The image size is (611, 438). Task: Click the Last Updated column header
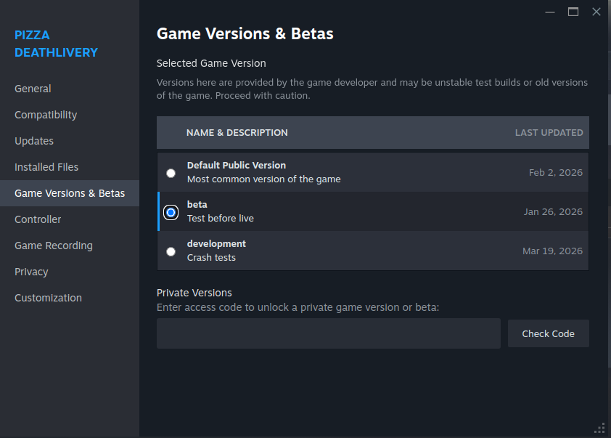[x=549, y=133]
